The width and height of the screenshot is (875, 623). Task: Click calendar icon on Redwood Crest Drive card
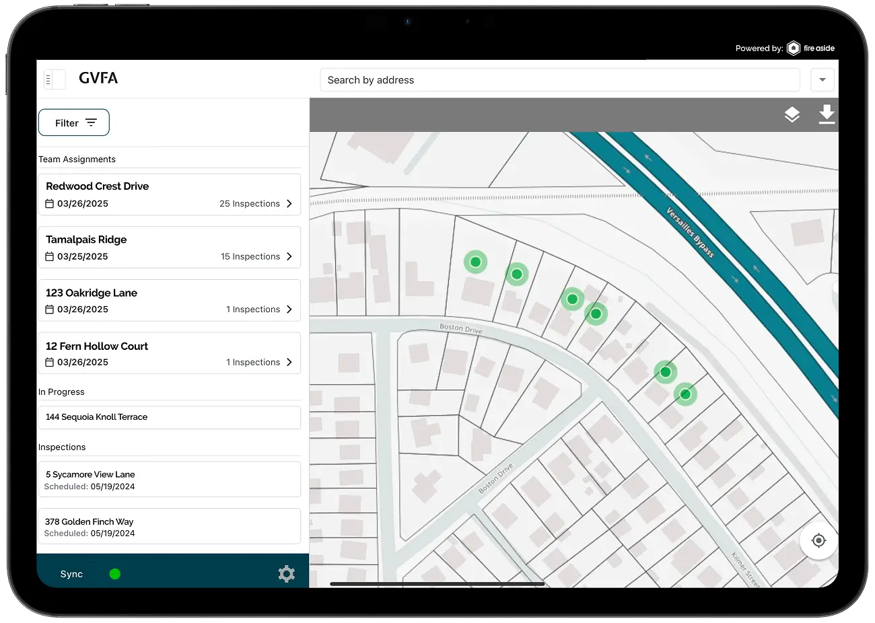pyautogui.click(x=49, y=203)
